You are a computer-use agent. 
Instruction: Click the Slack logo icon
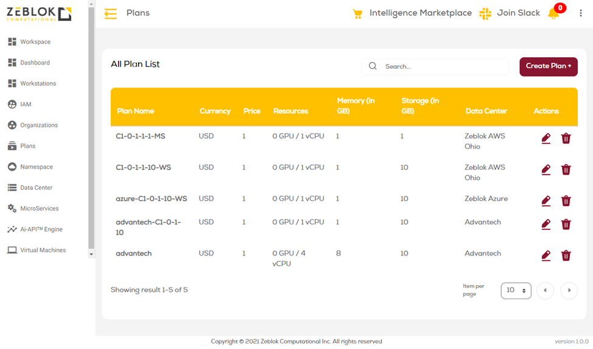click(x=485, y=13)
